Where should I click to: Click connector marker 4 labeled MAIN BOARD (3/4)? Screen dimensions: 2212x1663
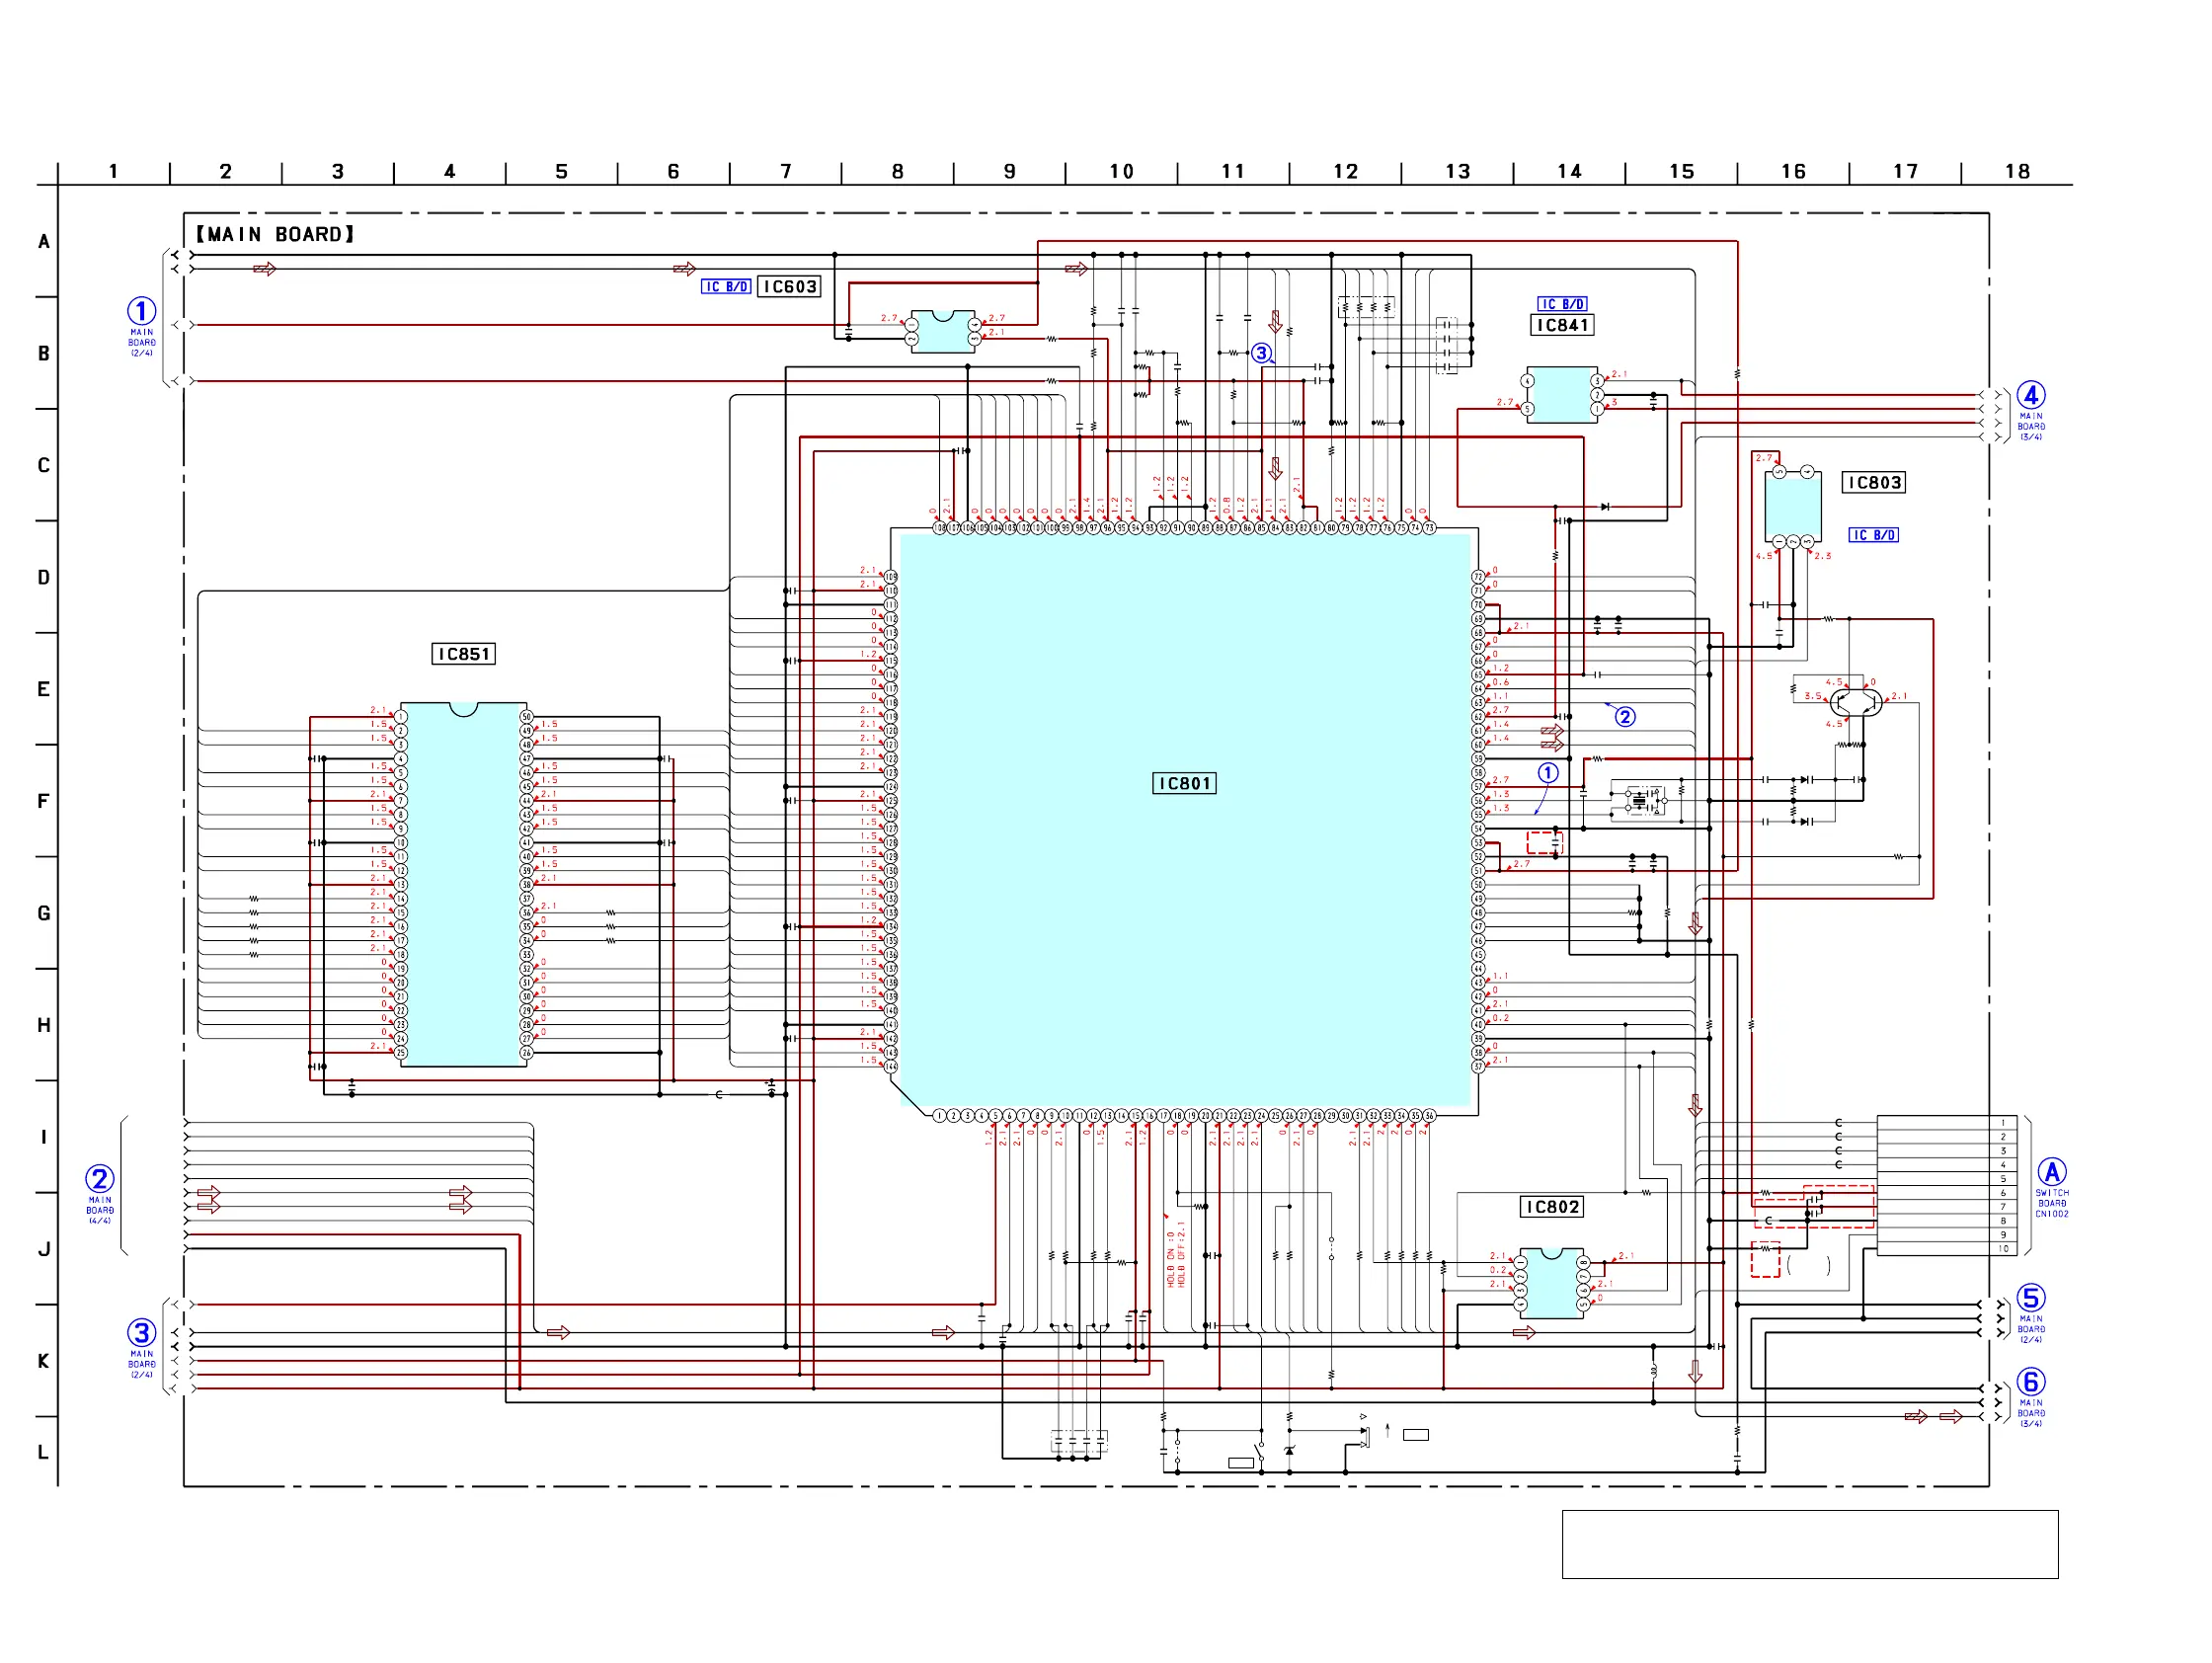[2031, 395]
